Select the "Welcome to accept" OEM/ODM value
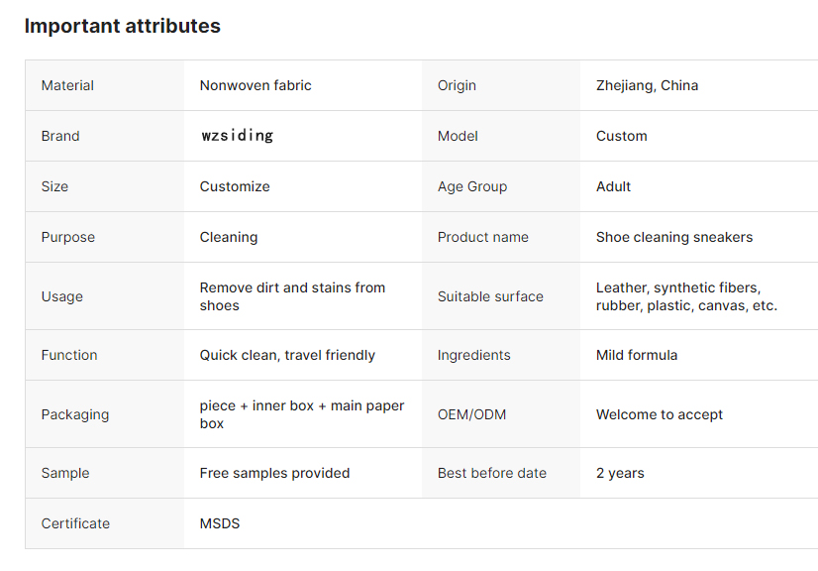 coord(660,414)
